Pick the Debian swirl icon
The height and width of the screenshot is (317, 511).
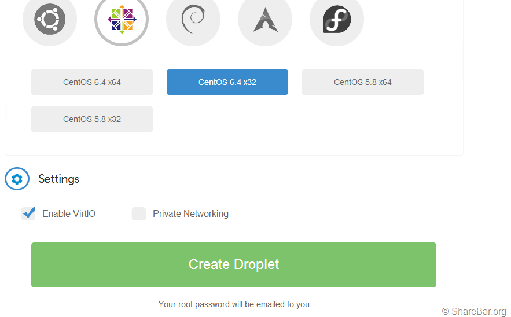193,20
